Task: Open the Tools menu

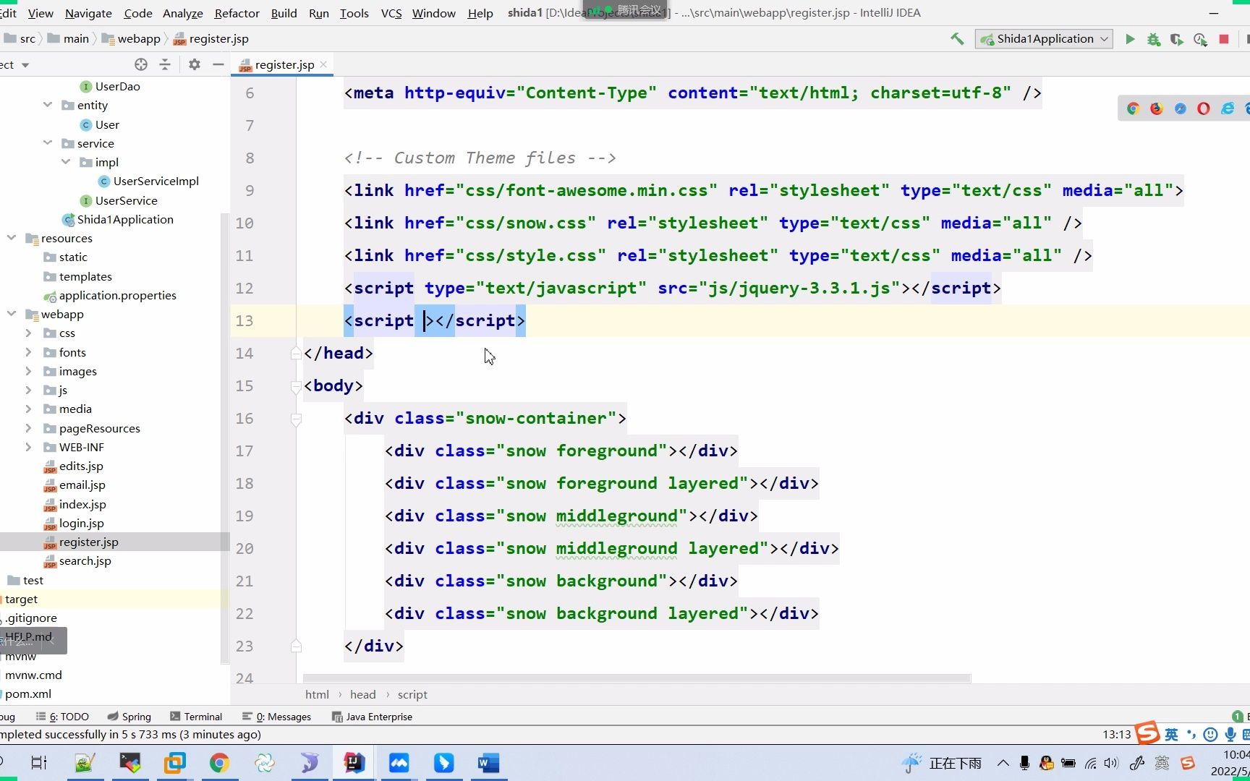Action: 354,13
